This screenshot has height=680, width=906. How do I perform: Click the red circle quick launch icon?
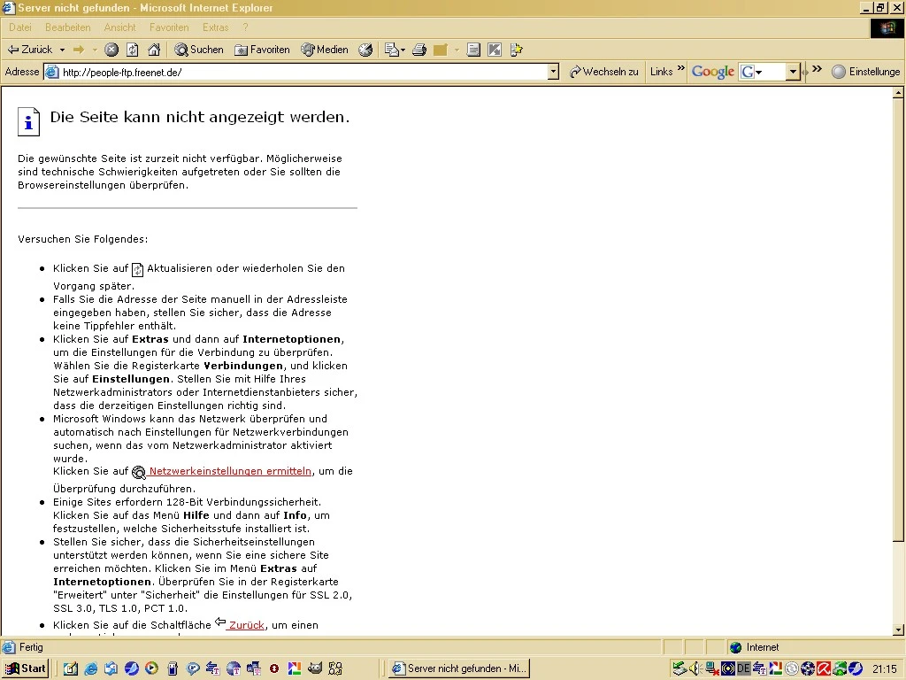point(274,669)
